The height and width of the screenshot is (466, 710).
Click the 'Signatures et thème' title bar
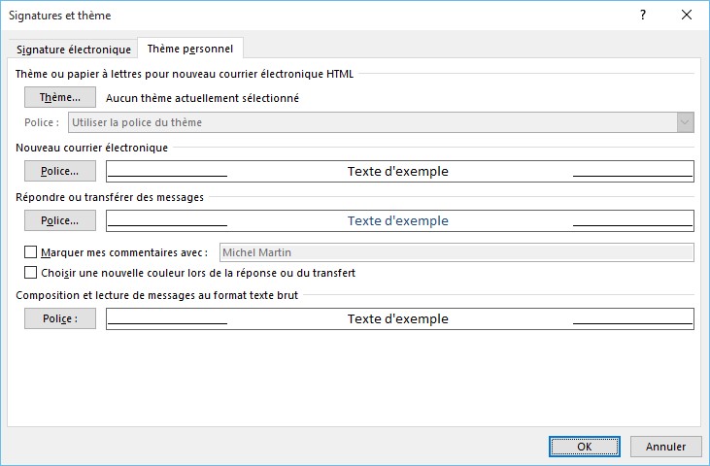coord(291,16)
